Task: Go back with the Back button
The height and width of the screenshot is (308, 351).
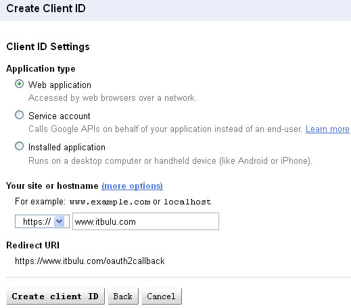Action: pyautogui.click(x=123, y=296)
